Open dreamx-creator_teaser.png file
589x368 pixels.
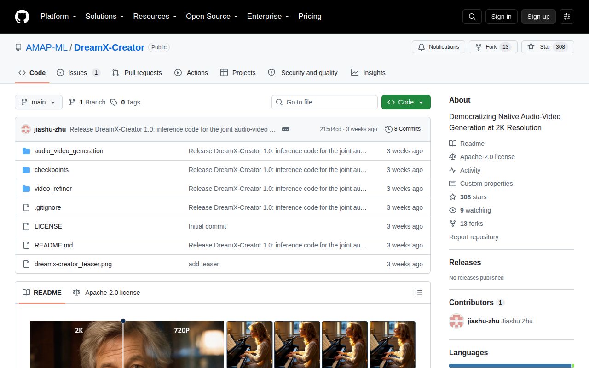[73, 264]
